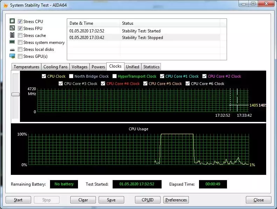Minimize the AIDA64 window
The width and height of the screenshot is (277, 209).
[244, 4]
